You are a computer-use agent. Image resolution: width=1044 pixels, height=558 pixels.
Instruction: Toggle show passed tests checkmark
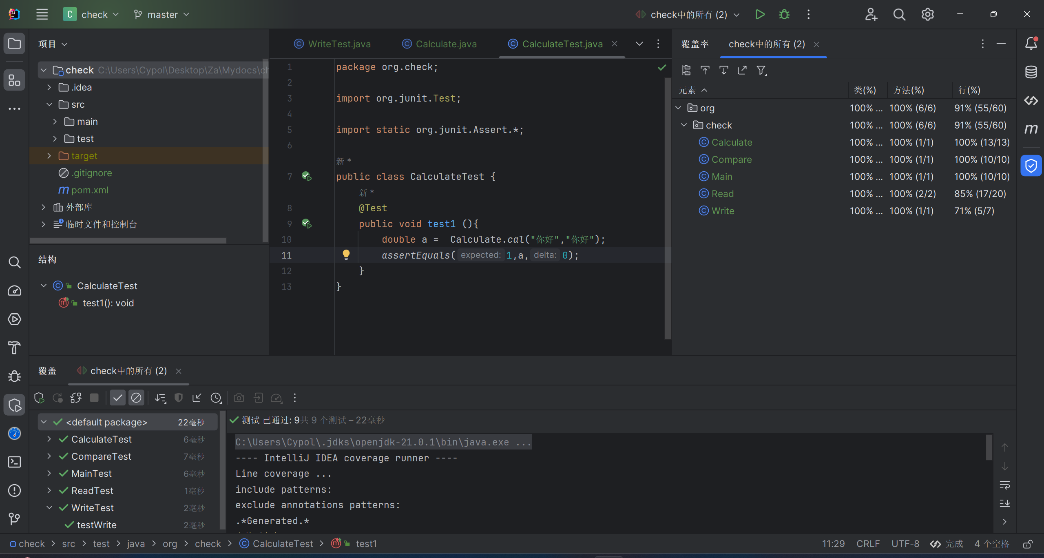pyautogui.click(x=117, y=398)
